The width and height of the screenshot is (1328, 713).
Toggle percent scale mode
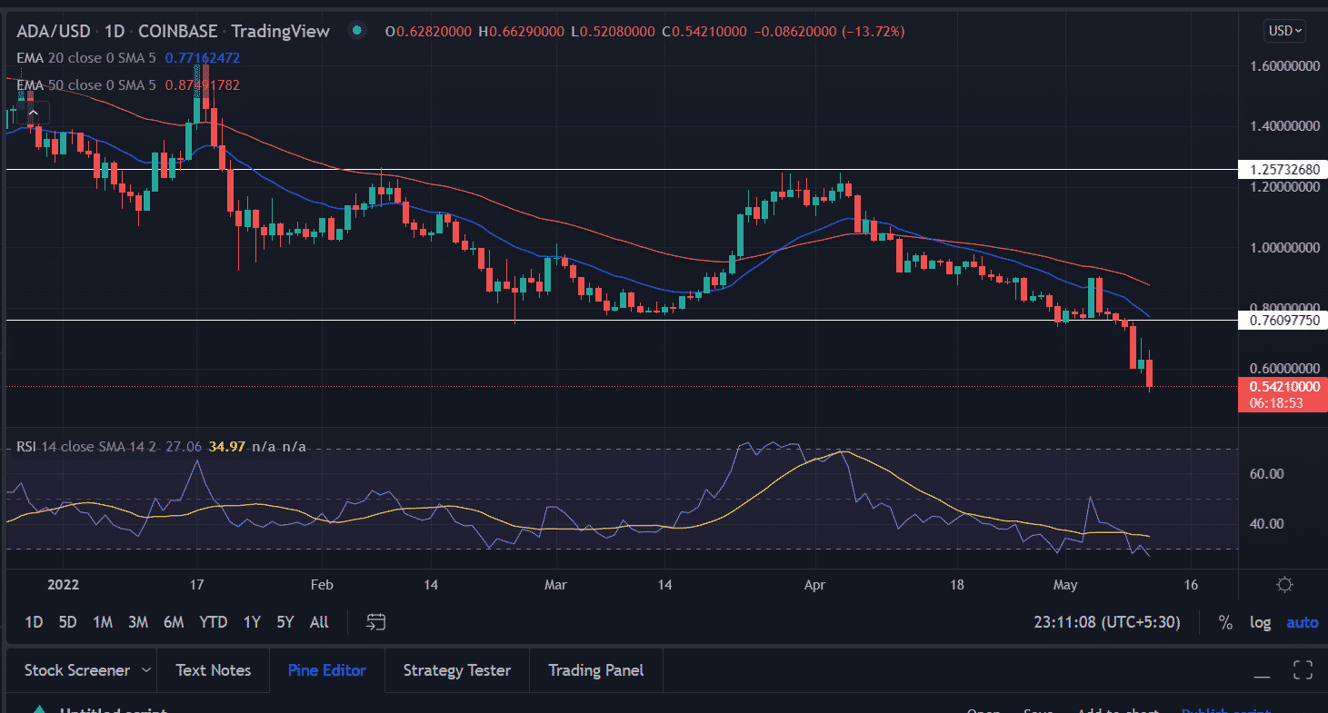point(1225,622)
